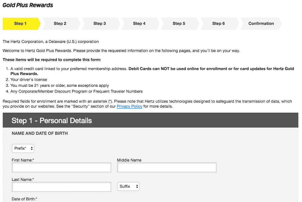The image size is (302, 202).
Task: Open the Privacy Policy link
Action: tap(130, 106)
